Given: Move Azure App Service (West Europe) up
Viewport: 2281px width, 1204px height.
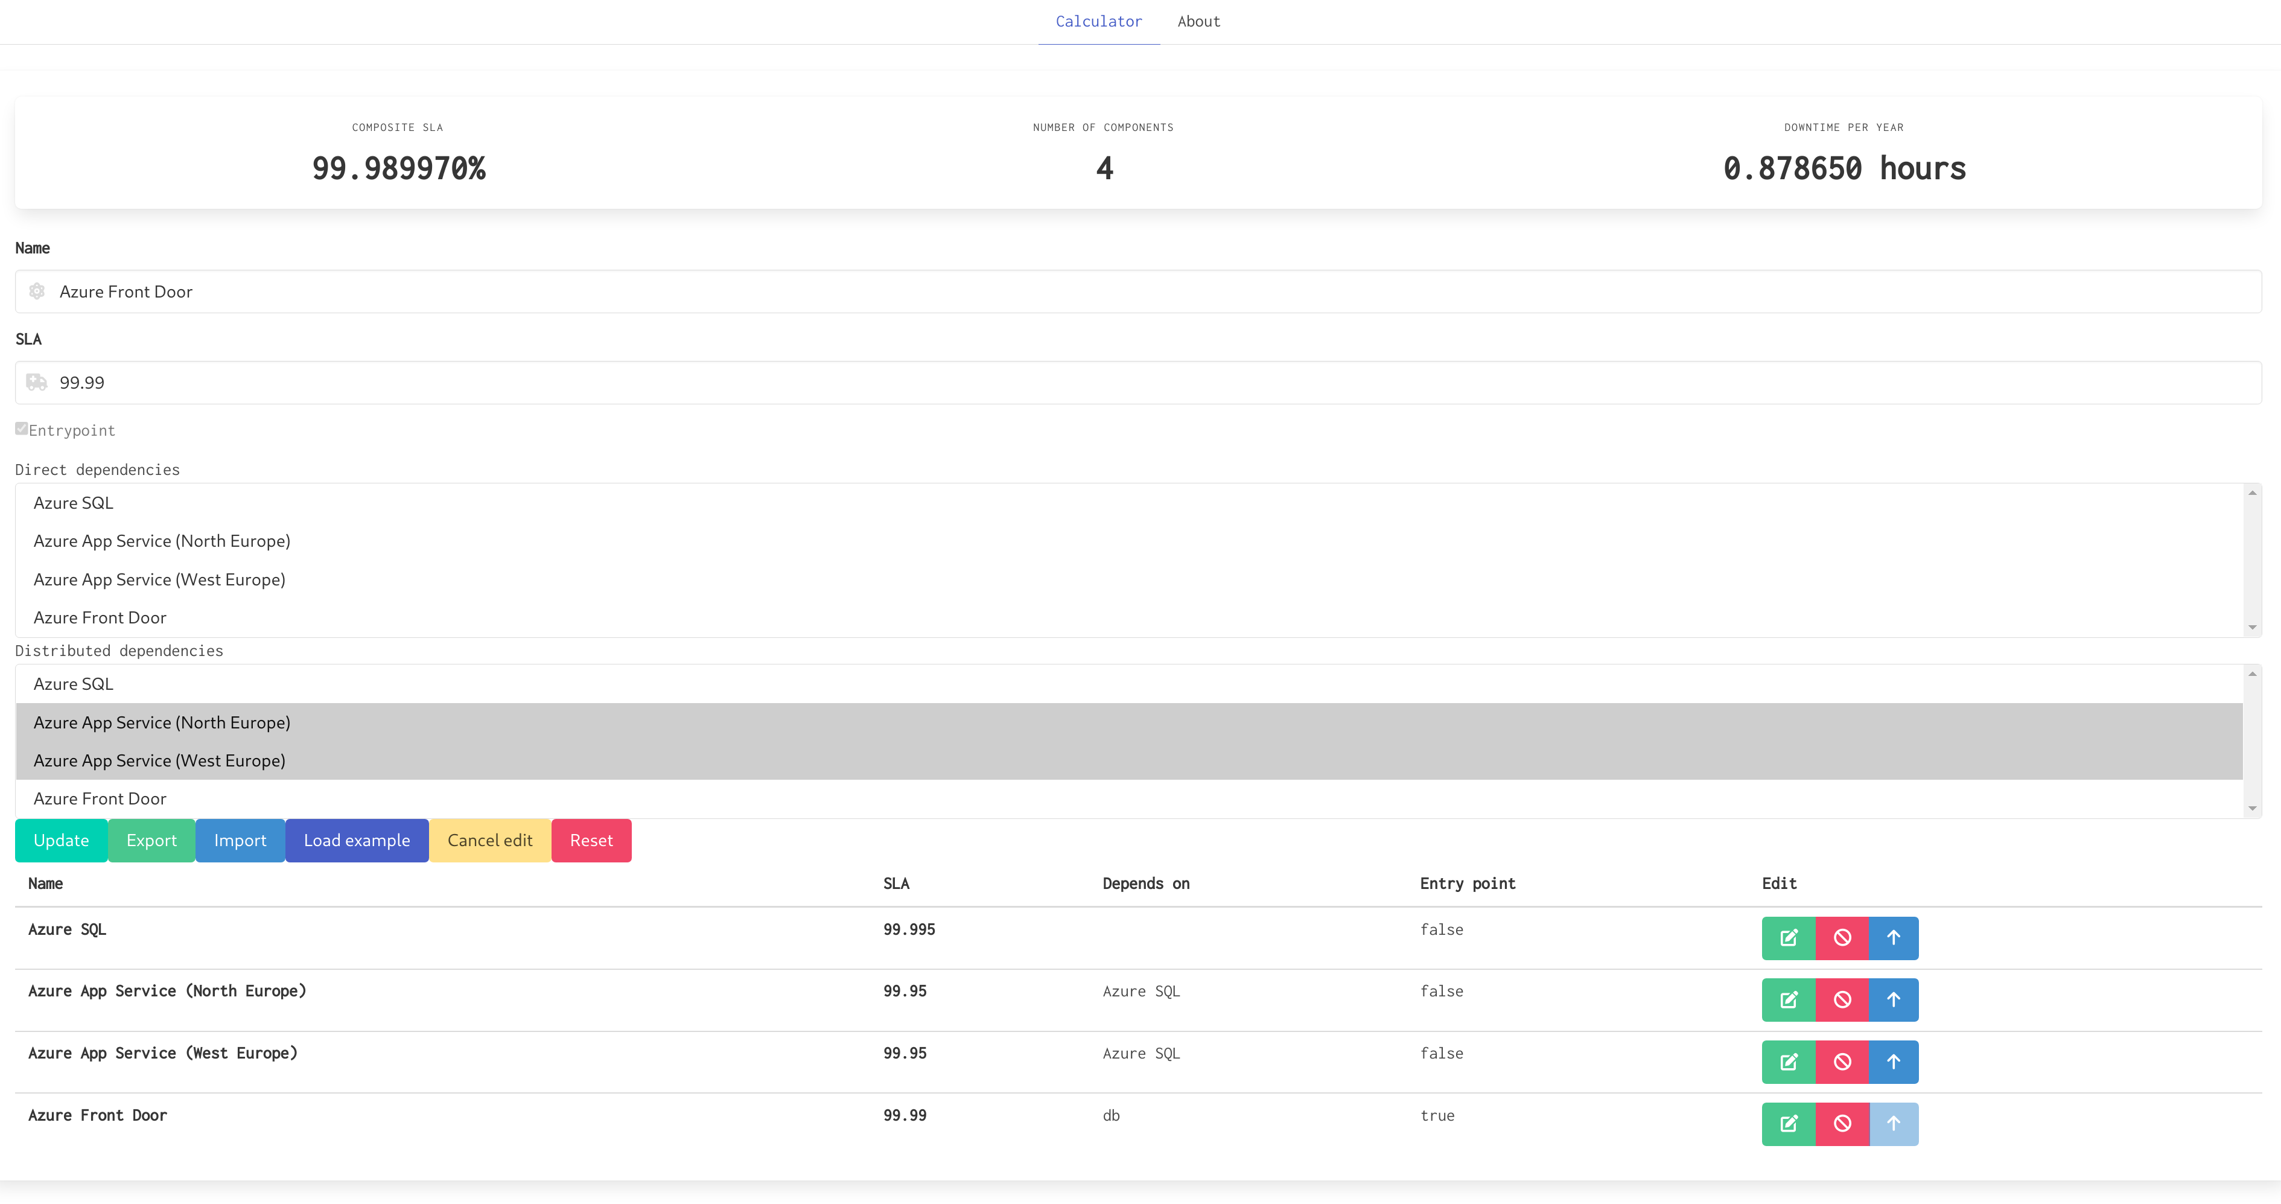Looking at the screenshot, I should click(x=1893, y=1062).
